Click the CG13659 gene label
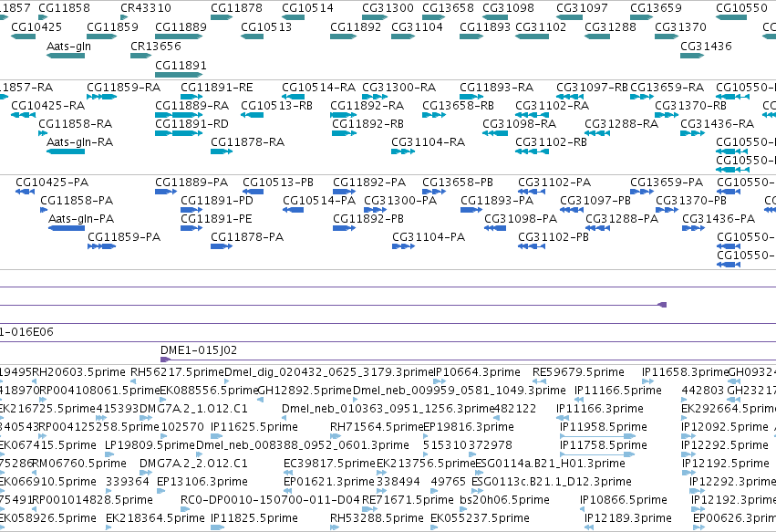This screenshot has height=532, width=776. click(656, 8)
